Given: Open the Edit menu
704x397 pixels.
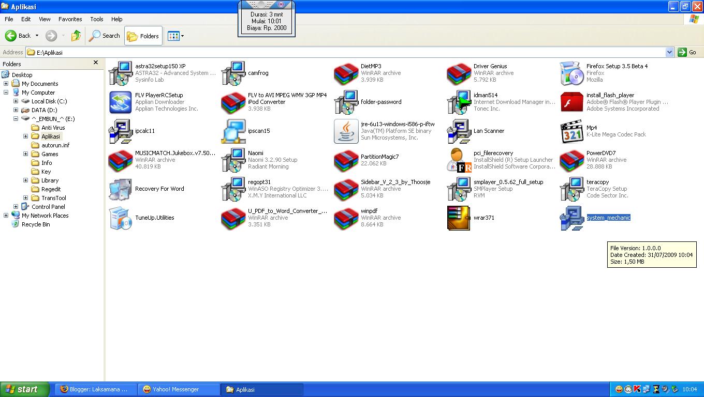Looking at the screenshot, I should [26, 19].
